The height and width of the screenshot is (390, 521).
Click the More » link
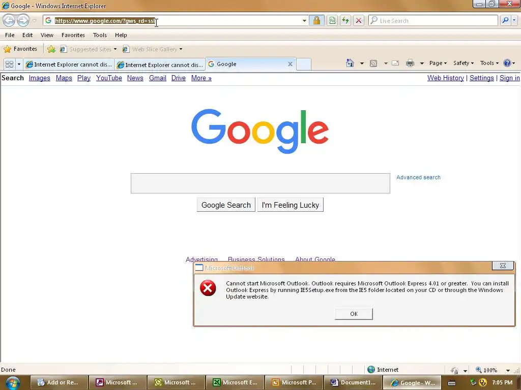click(201, 78)
